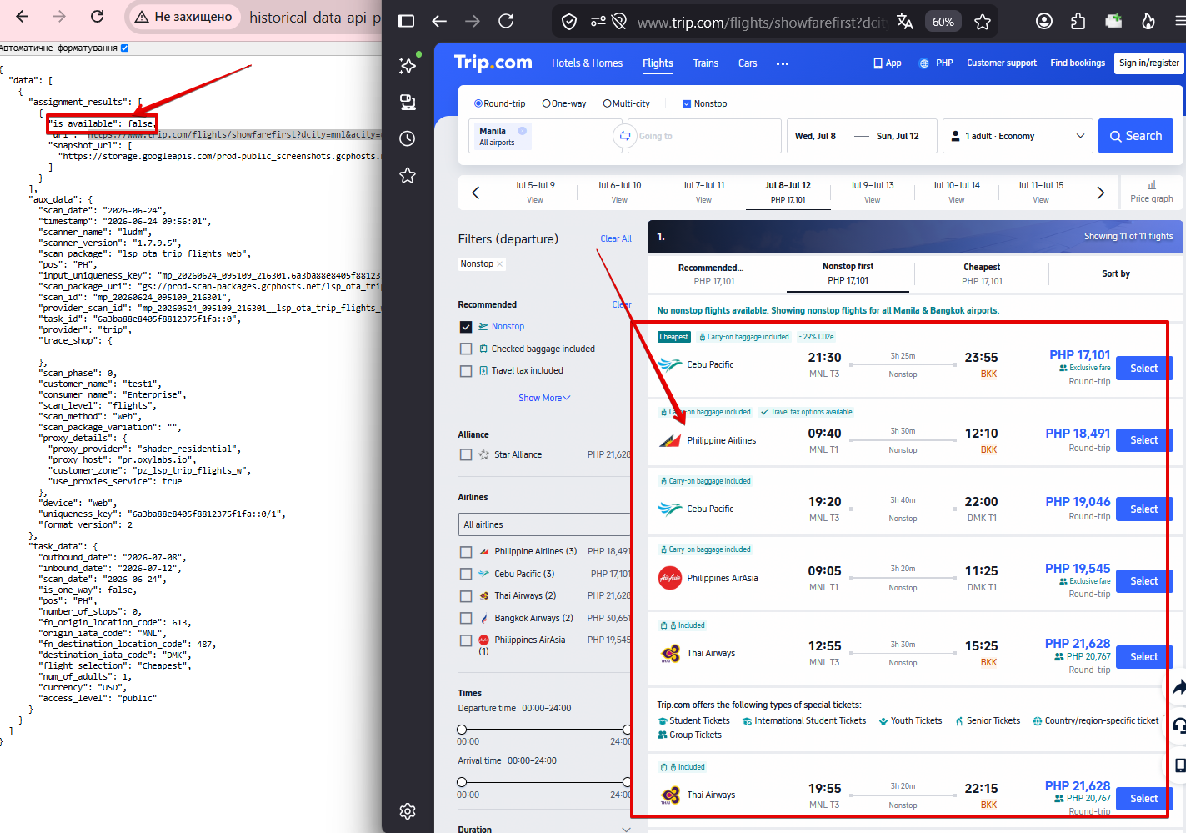Screen dimensions: 1186x833
Task: Toggle the sidebar panel icon
Action: click(406, 21)
